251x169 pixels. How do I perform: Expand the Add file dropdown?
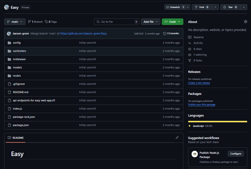click(x=151, y=22)
